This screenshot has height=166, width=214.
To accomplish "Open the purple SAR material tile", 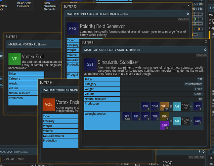I will [x=164, y=125].
